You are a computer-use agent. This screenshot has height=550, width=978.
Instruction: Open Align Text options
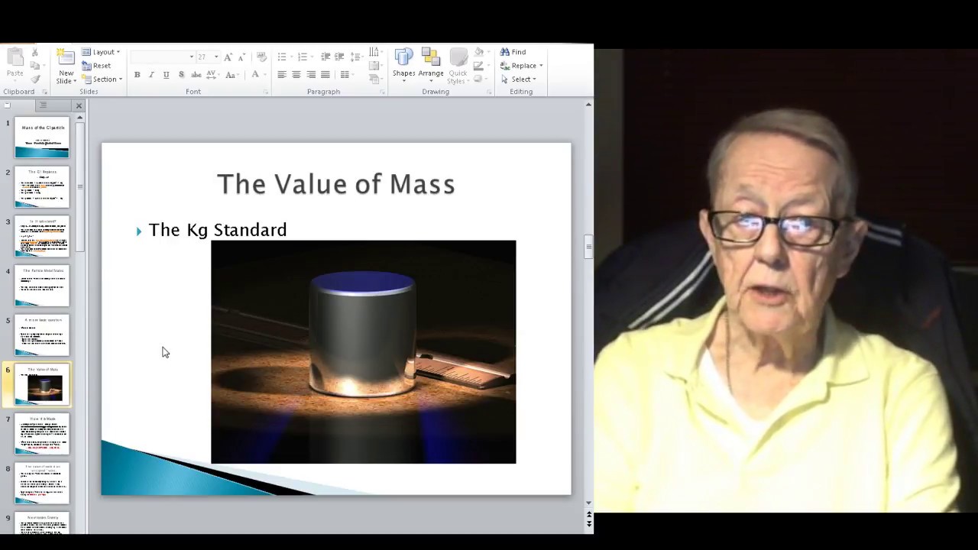[x=375, y=66]
